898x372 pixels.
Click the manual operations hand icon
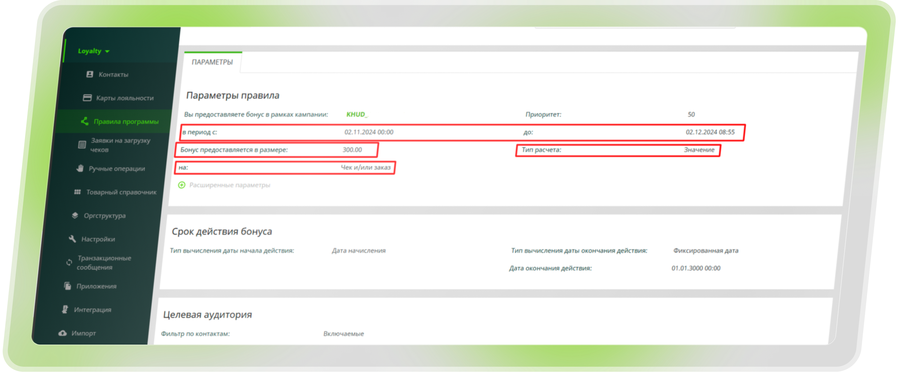(80, 168)
